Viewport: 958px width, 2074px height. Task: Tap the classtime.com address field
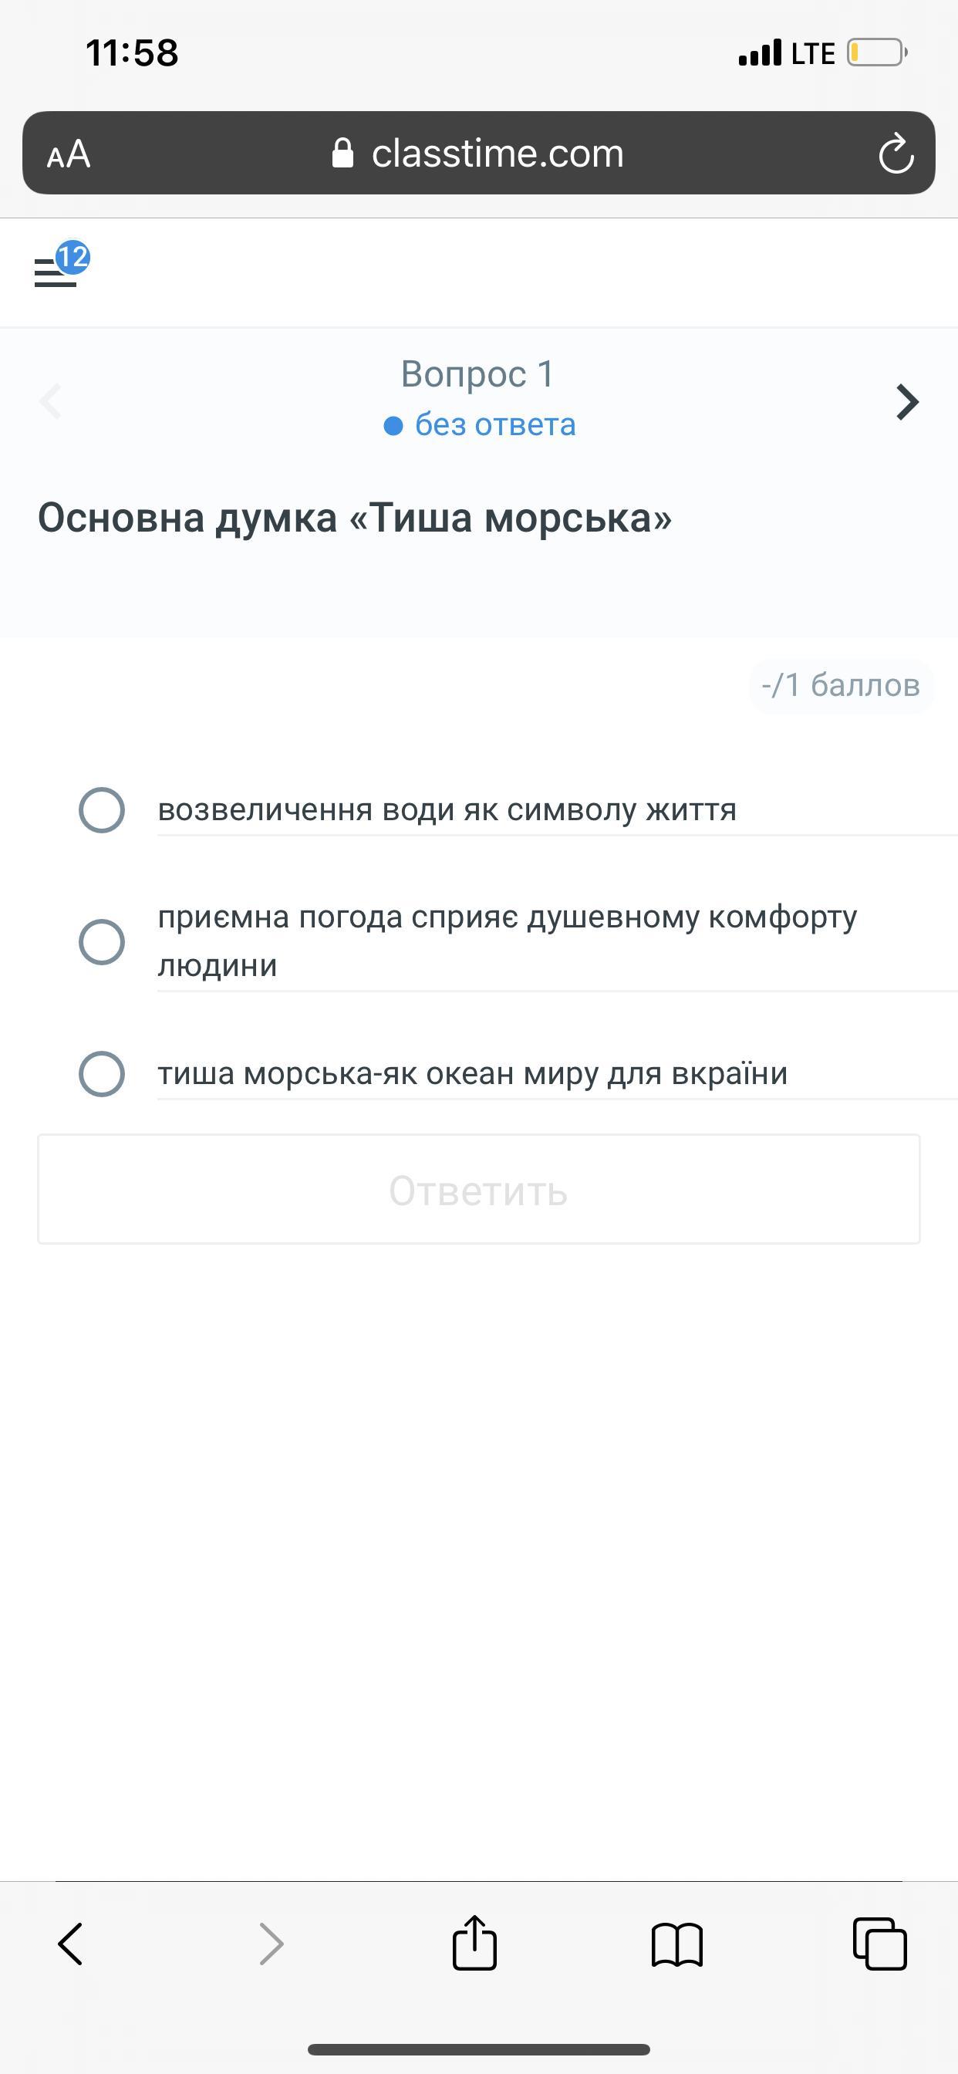497,154
